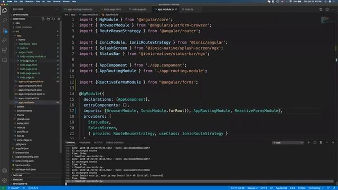Switch to app-routing.module.ts tab
The width and height of the screenshot is (338, 190).
tap(80, 9)
